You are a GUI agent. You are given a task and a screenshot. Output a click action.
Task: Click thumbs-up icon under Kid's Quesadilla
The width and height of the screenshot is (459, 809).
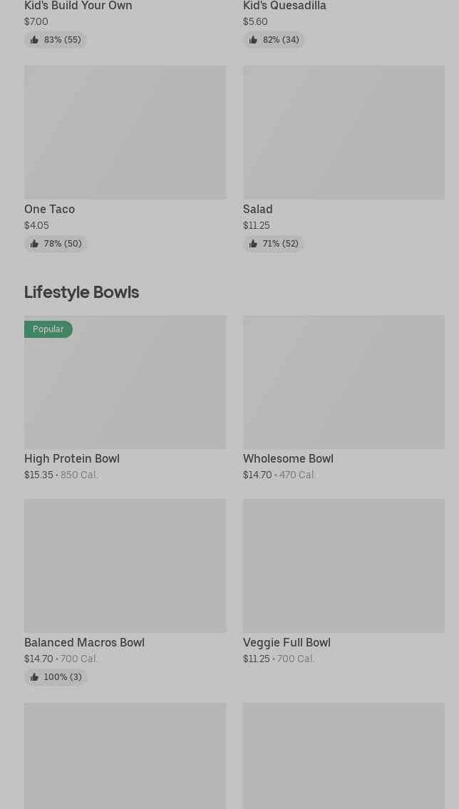click(253, 40)
